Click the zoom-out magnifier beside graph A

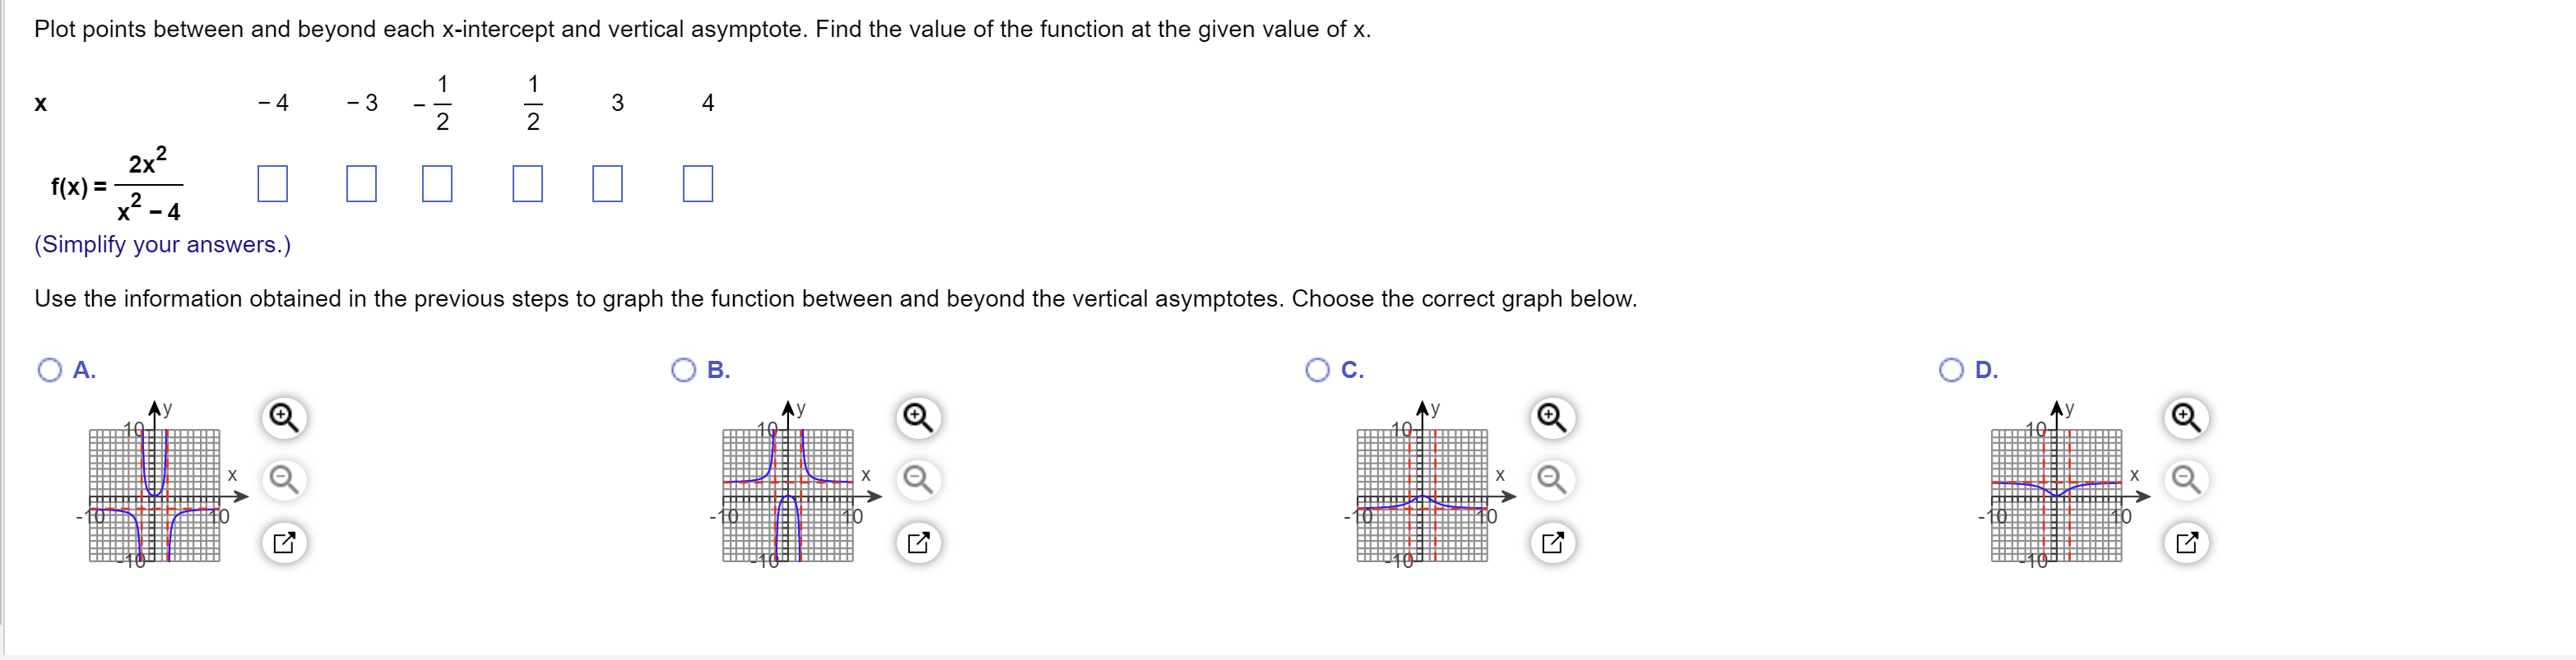283,480
